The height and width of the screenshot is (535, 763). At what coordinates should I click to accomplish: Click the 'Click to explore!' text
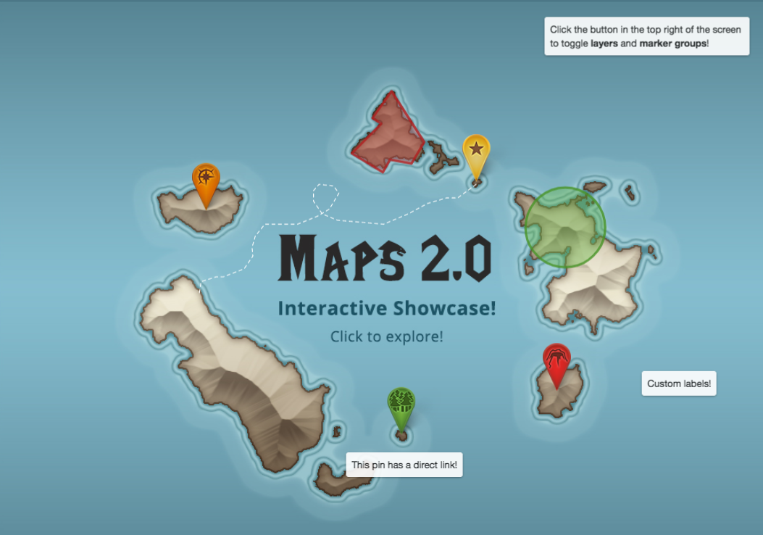point(386,336)
